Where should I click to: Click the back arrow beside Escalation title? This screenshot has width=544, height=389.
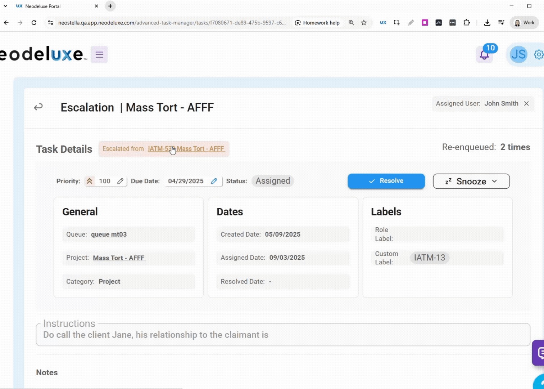[x=38, y=107]
